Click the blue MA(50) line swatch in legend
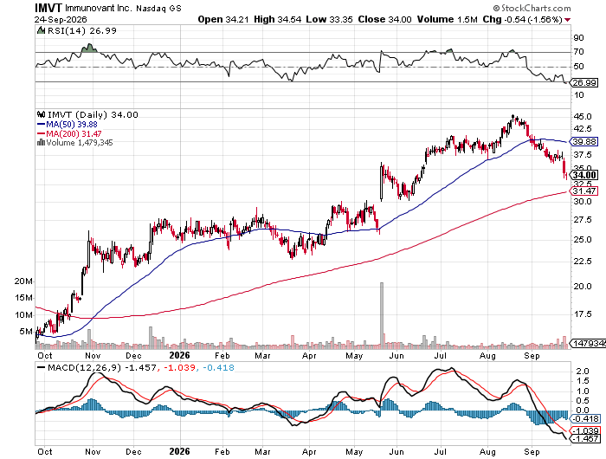 tap(41, 124)
